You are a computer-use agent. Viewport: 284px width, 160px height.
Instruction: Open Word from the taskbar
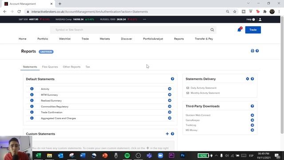83,156
